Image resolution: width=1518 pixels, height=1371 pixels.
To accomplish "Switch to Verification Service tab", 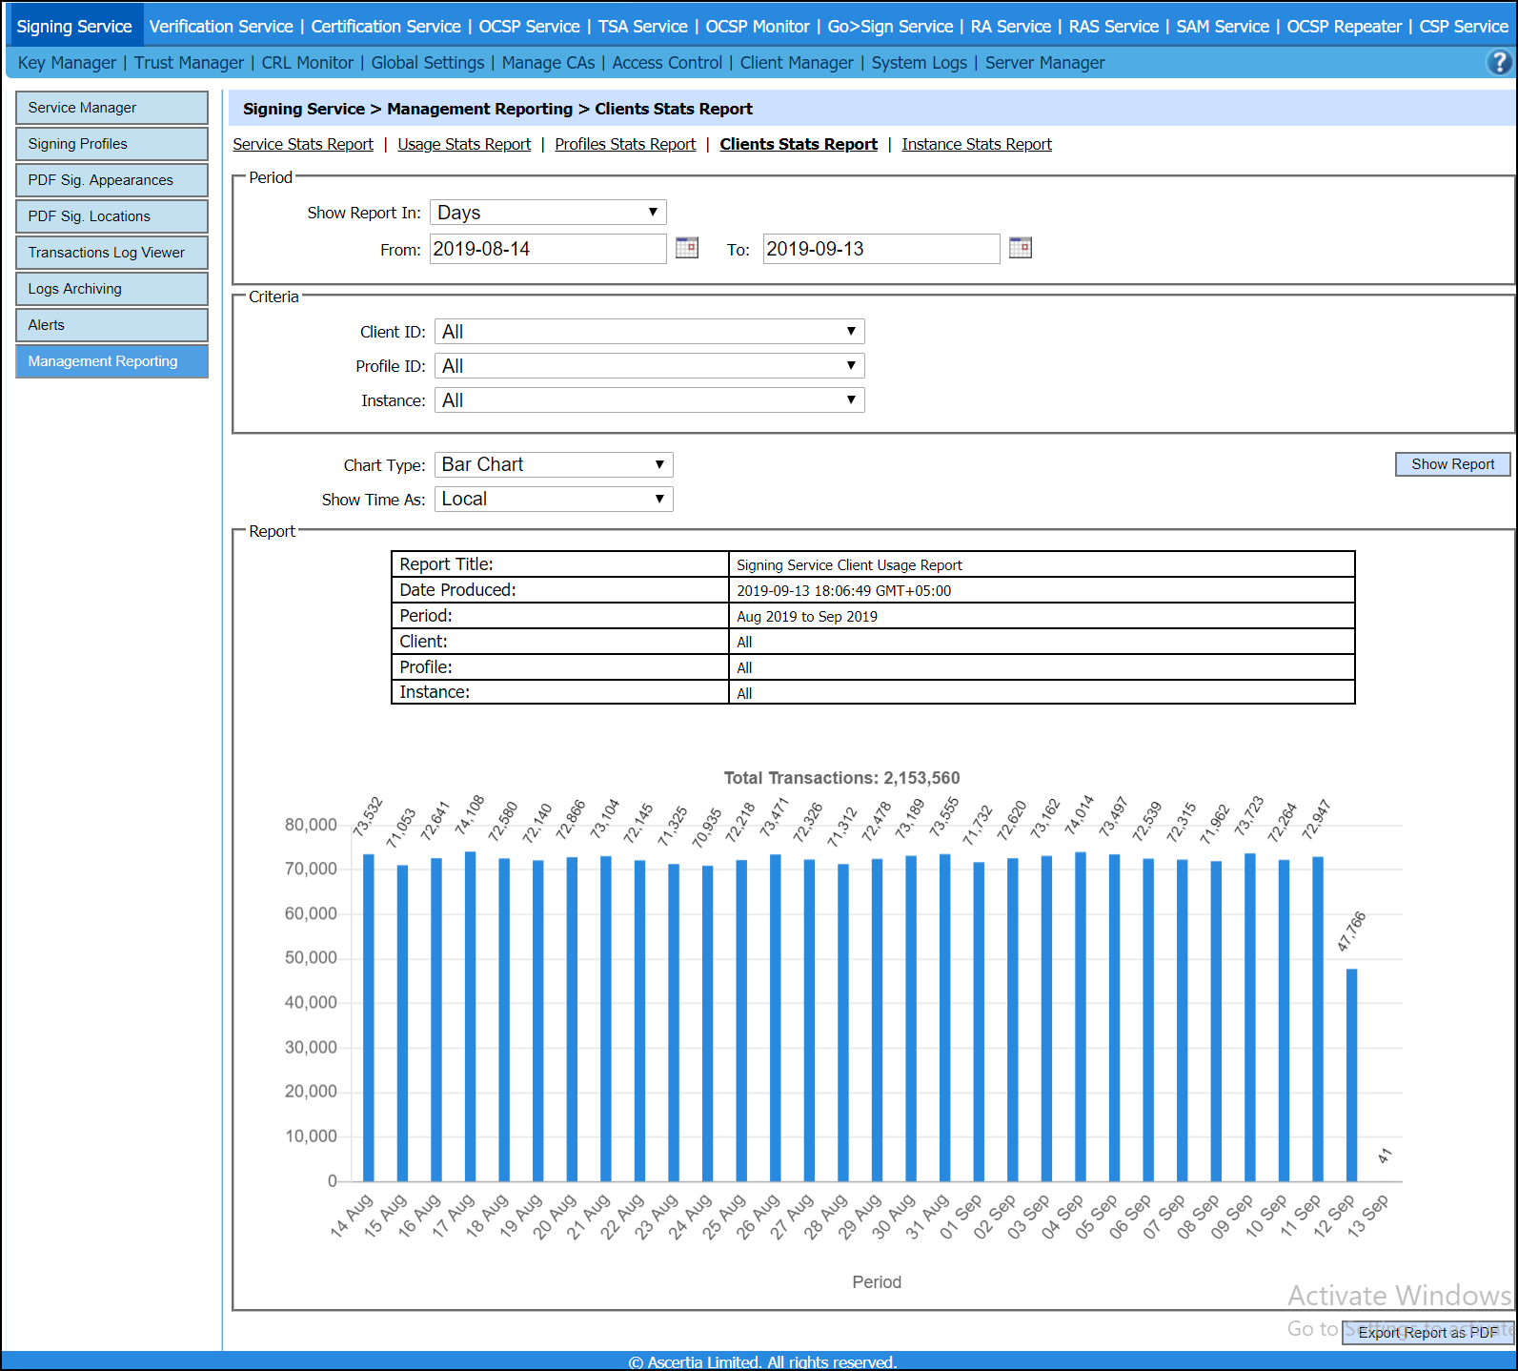I will (x=221, y=27).
